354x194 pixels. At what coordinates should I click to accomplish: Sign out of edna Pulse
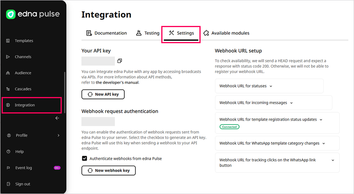[x=22, y=184]
